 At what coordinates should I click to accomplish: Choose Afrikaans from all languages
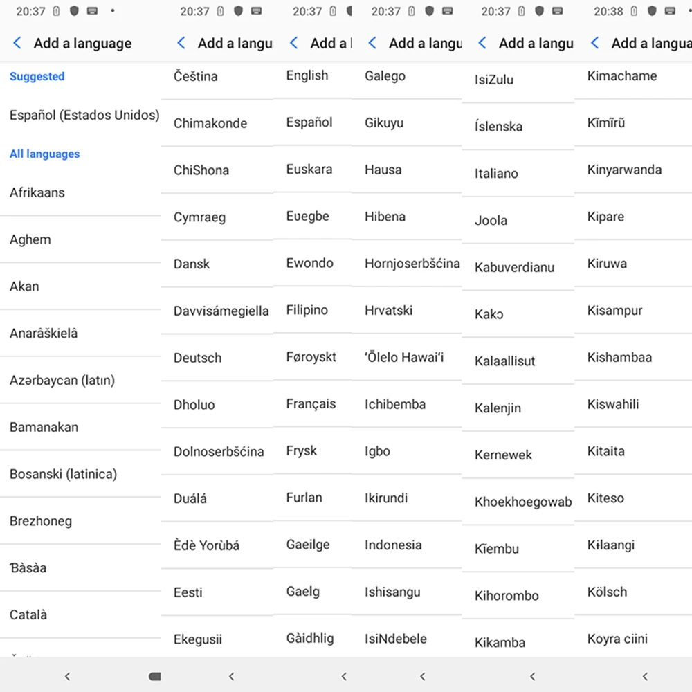pos(80,193)
